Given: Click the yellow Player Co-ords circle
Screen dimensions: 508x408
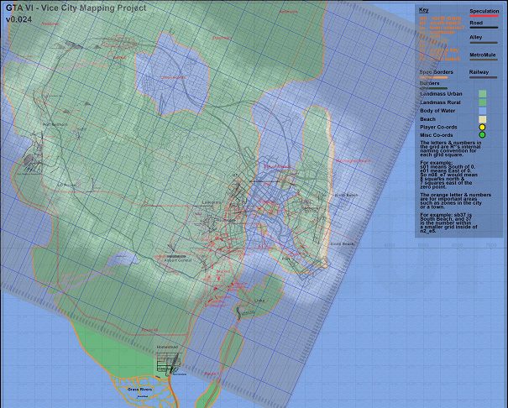Looking at the screenshot, I should [483, 127].
